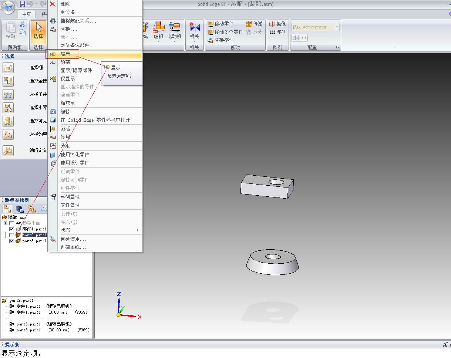
Task: Choose 替换... in the context menu
Action: (x=95, y=29)
